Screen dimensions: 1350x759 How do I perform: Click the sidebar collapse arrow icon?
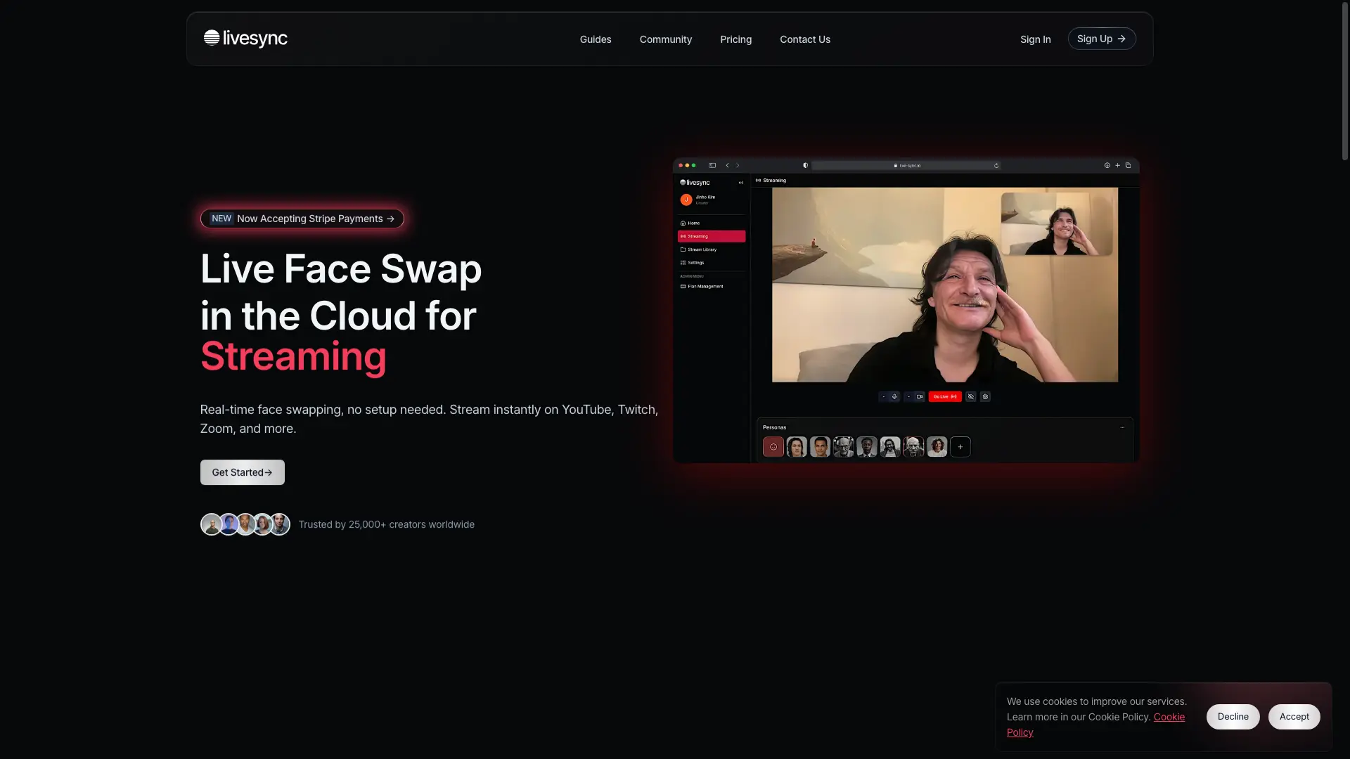tap(740, 183)
